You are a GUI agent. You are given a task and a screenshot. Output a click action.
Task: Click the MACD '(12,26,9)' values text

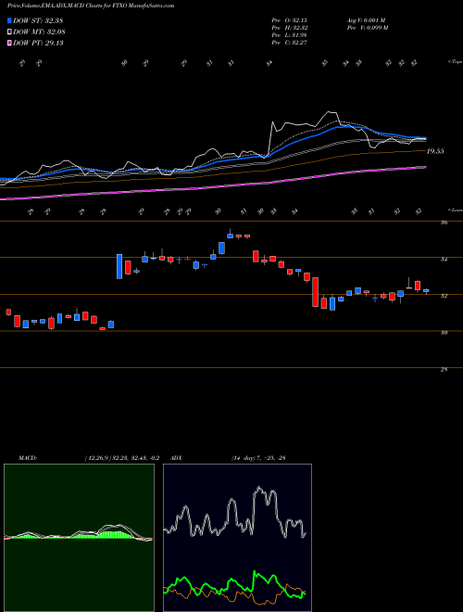point(121,458)
